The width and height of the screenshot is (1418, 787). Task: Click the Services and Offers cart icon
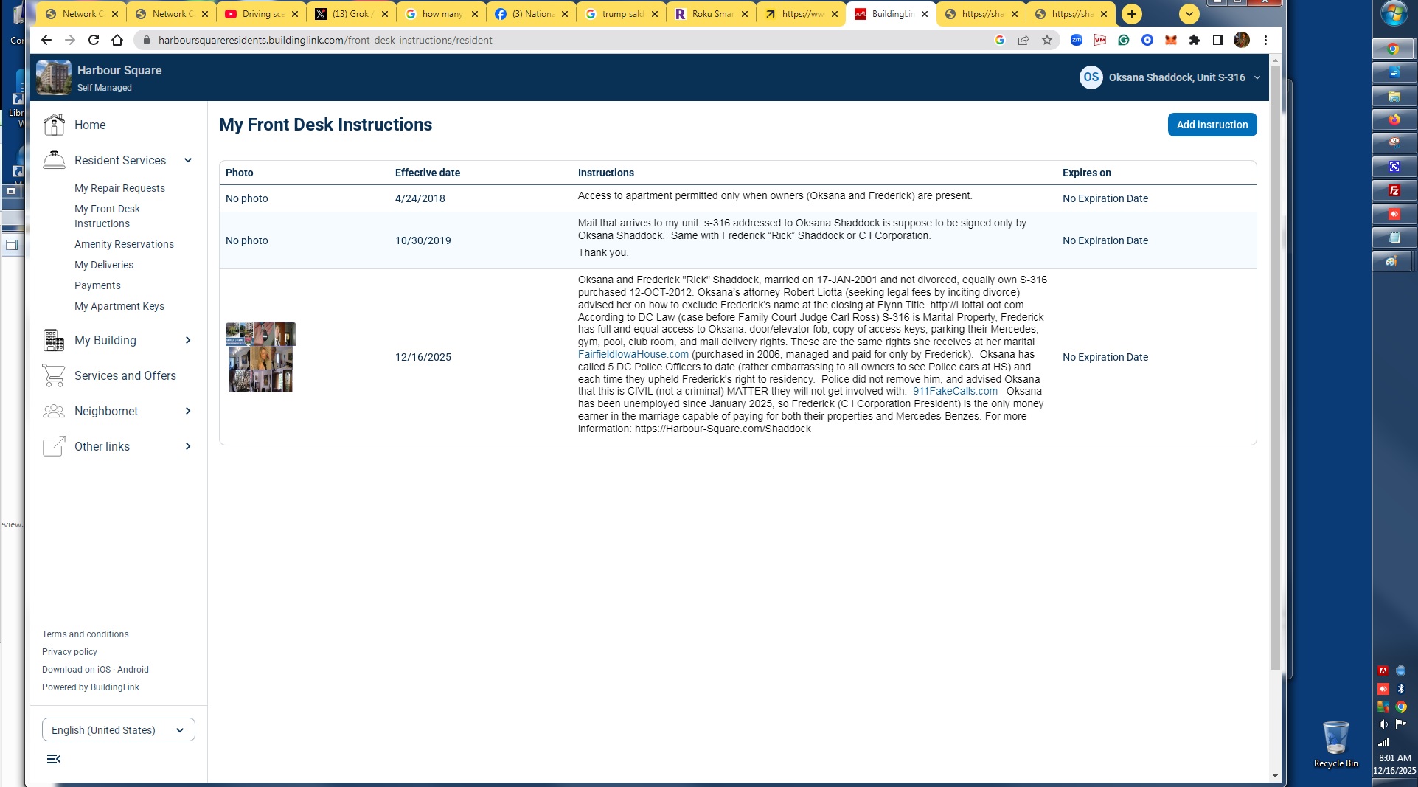[x=54, y=375]
